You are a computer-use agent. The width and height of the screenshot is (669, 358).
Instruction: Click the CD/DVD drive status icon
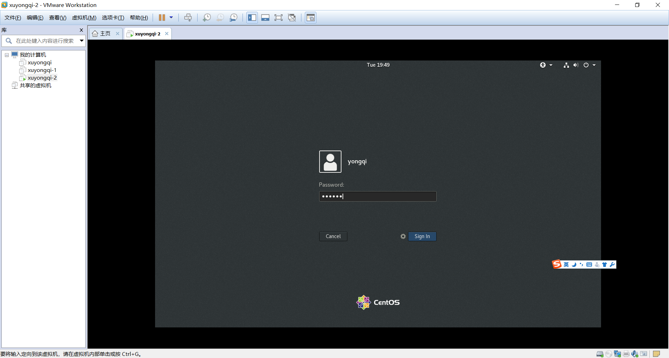coord(609,354)
